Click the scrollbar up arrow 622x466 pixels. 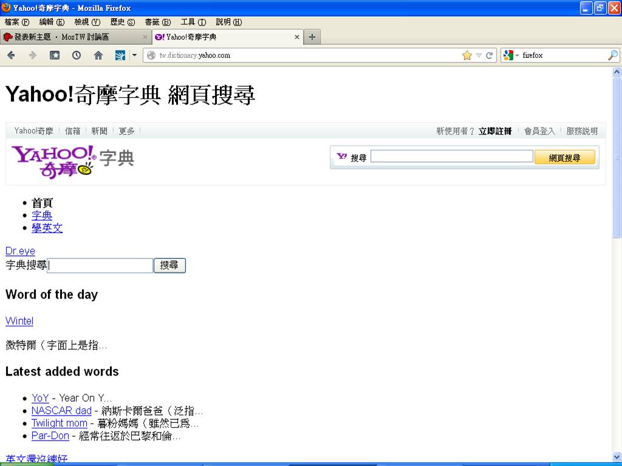click(x=617, y=72)
